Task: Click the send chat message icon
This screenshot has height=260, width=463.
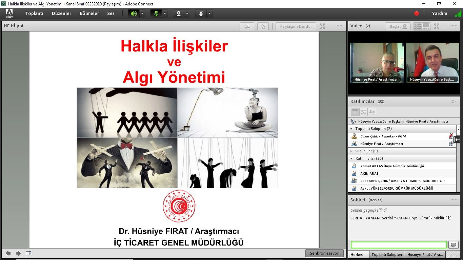Action: point(453,245)
